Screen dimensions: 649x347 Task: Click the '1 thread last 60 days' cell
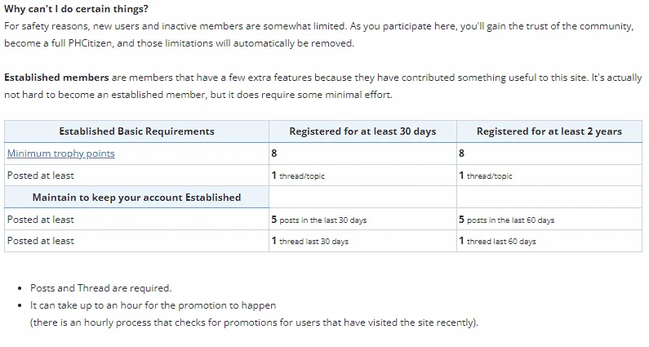(x=549, y=241)
